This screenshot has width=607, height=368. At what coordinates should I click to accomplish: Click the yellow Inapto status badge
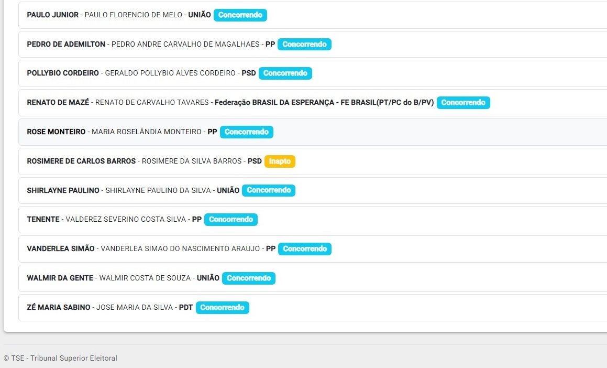tap(280, 161)
